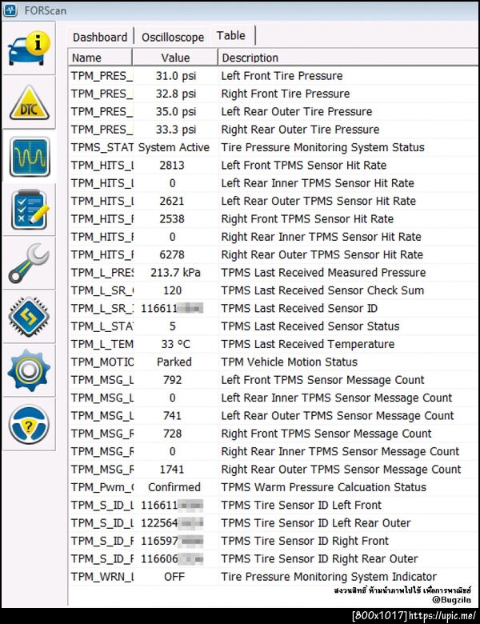The width and height of the screenshot is (480, 624).
Task: Select Left Rear Inner TPMS Sensor Message Count
Action: pos(336,398)
